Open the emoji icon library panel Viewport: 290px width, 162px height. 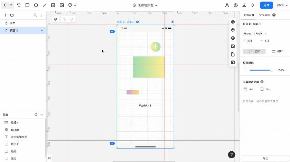(x=233, y=38)
